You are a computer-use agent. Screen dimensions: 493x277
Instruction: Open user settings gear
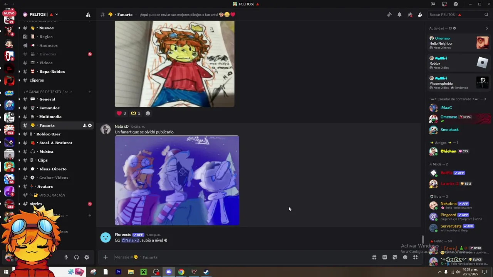click(x=87, y=257)
